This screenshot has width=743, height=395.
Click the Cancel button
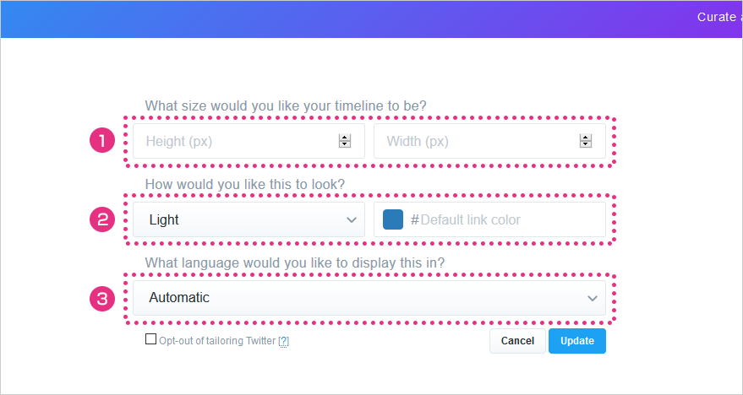pos(517,341)
